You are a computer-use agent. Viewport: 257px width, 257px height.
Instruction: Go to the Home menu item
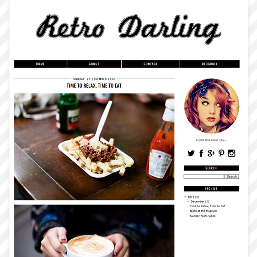(40, 64)
